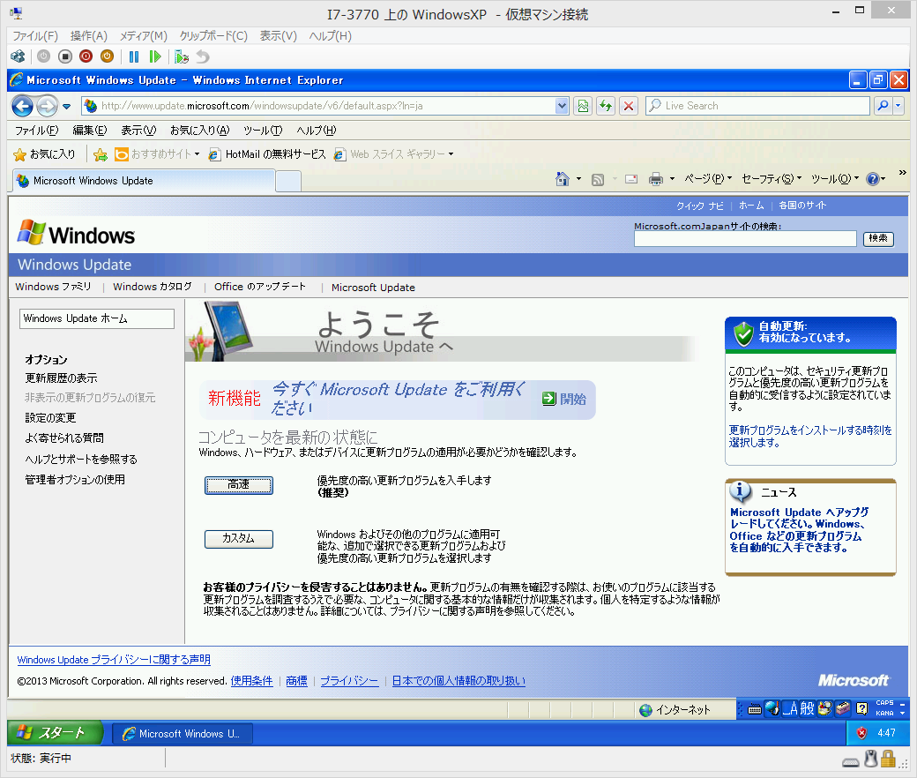
Task: Click the XP スタート button
Action: point(55,733)
